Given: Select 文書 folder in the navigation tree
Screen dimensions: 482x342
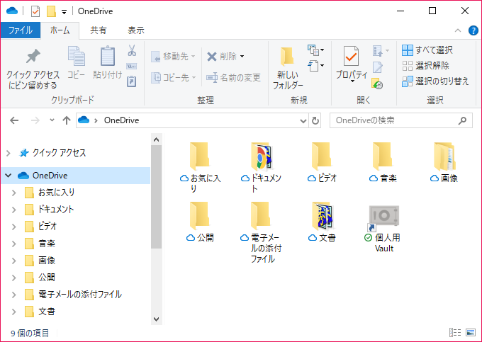Looking at the screenshot, I should [47, 312].
